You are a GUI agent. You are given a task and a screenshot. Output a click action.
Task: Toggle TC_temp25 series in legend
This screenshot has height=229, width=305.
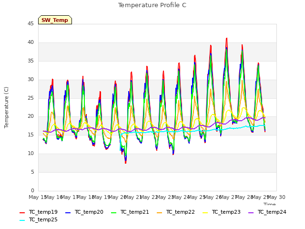pos(39,220)
